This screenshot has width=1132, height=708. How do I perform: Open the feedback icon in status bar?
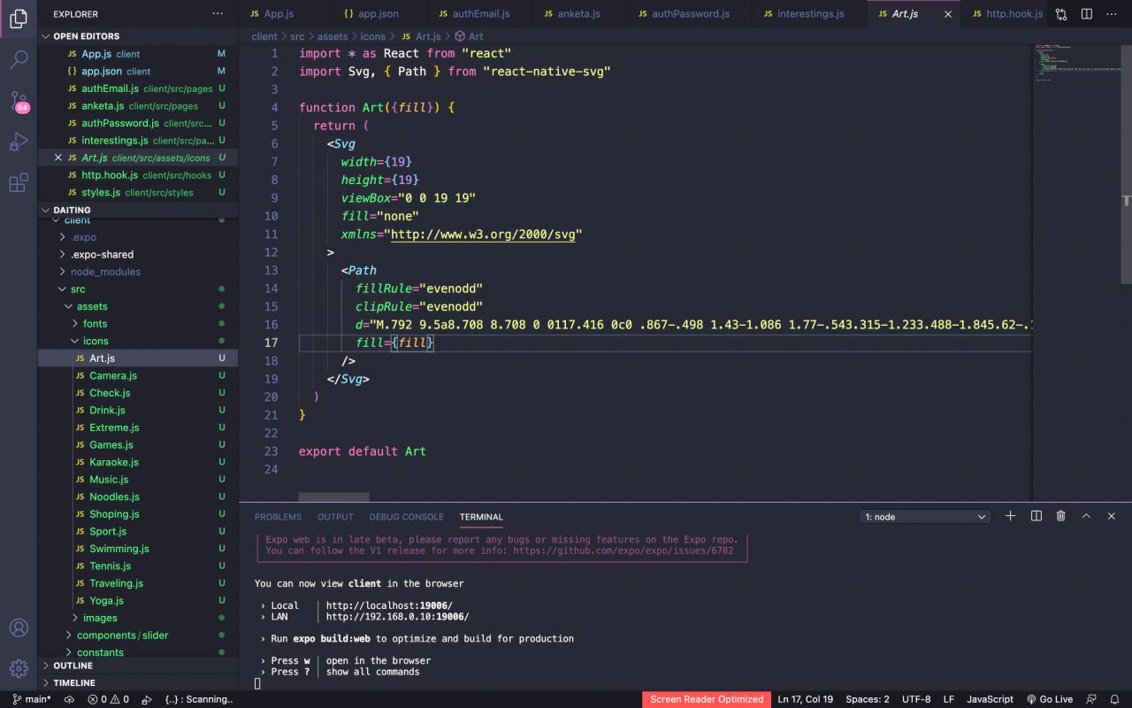click(x=1091, y=699)
